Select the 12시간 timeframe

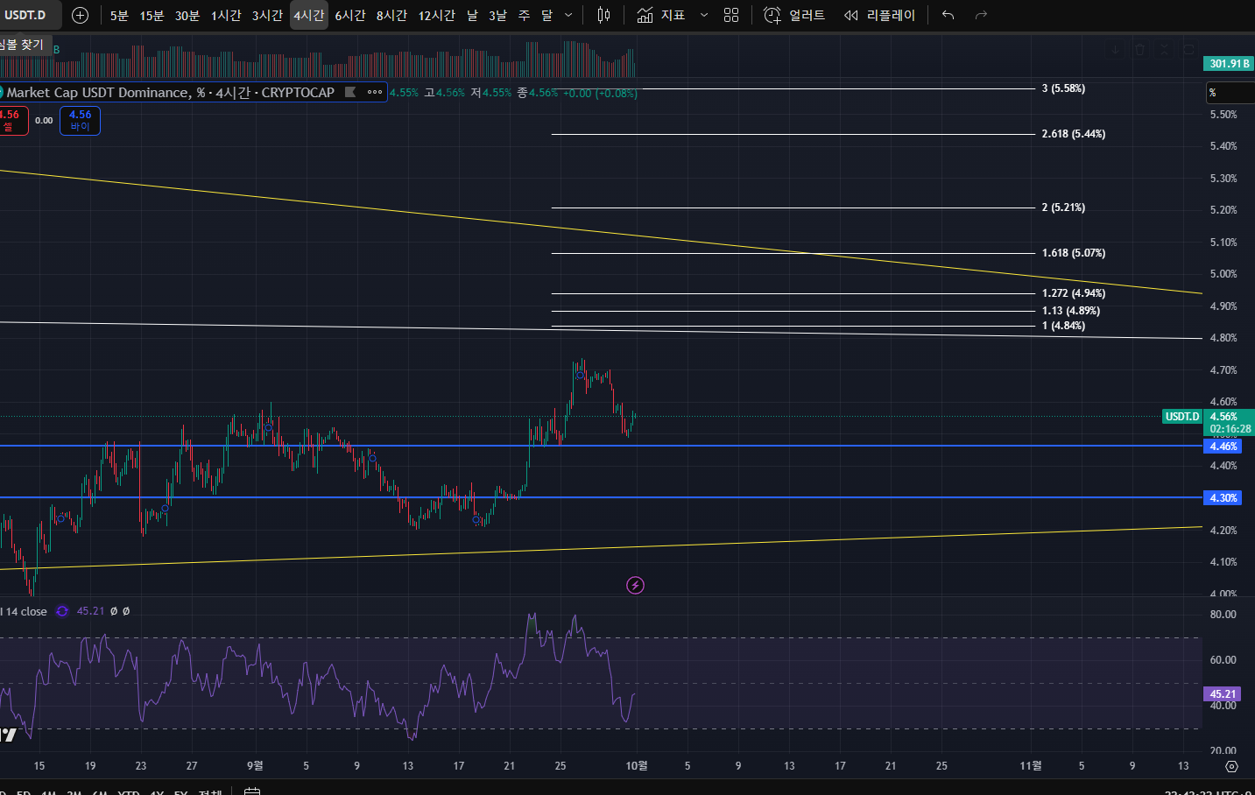[x=436, y=15]
